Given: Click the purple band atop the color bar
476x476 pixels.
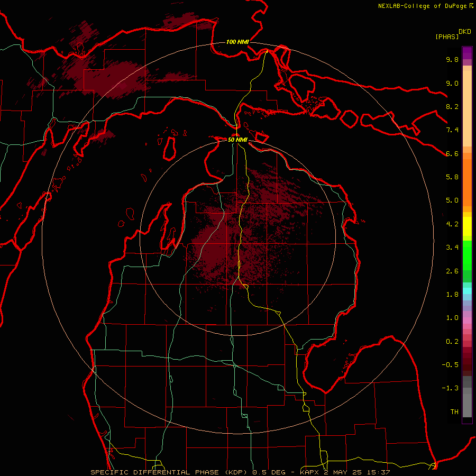Looking at the screenshot, I should [467, 53].
